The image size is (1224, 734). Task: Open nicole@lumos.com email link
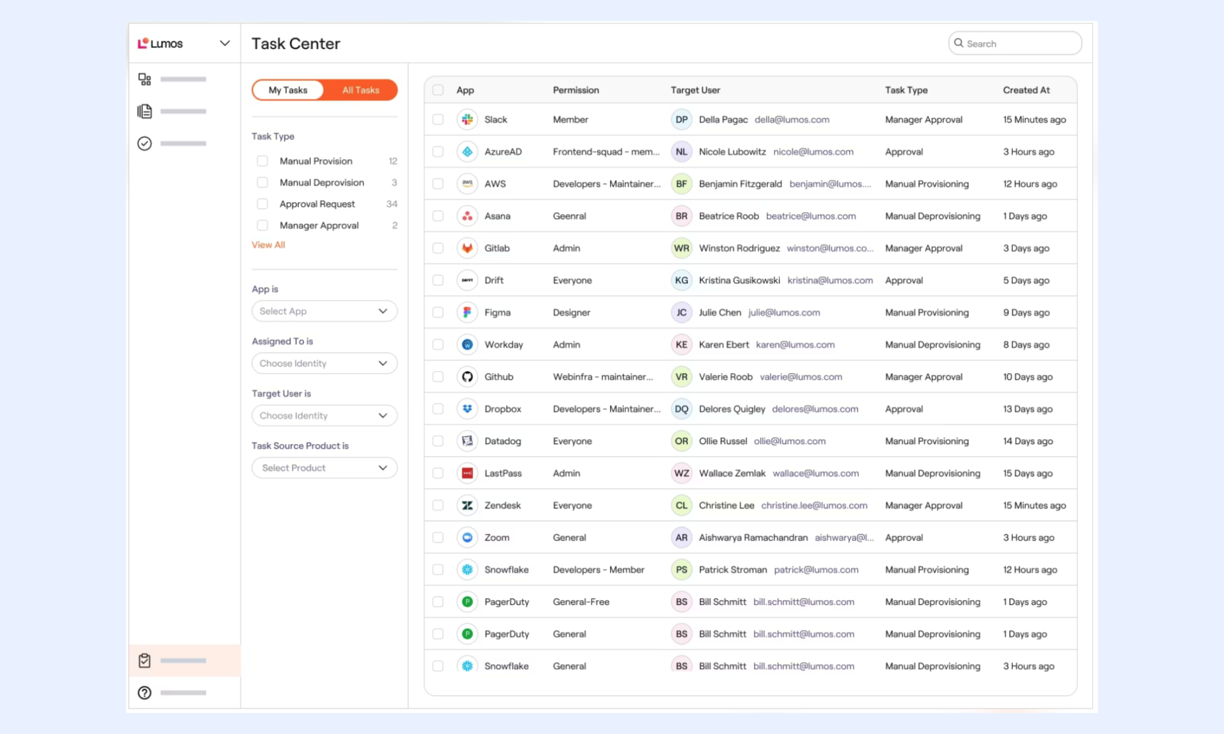pos(813,152)
